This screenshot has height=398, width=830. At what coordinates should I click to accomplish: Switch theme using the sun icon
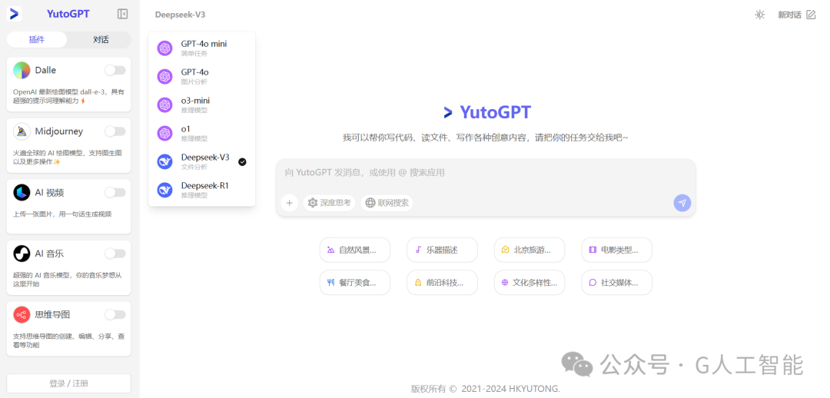pos(759,15)
